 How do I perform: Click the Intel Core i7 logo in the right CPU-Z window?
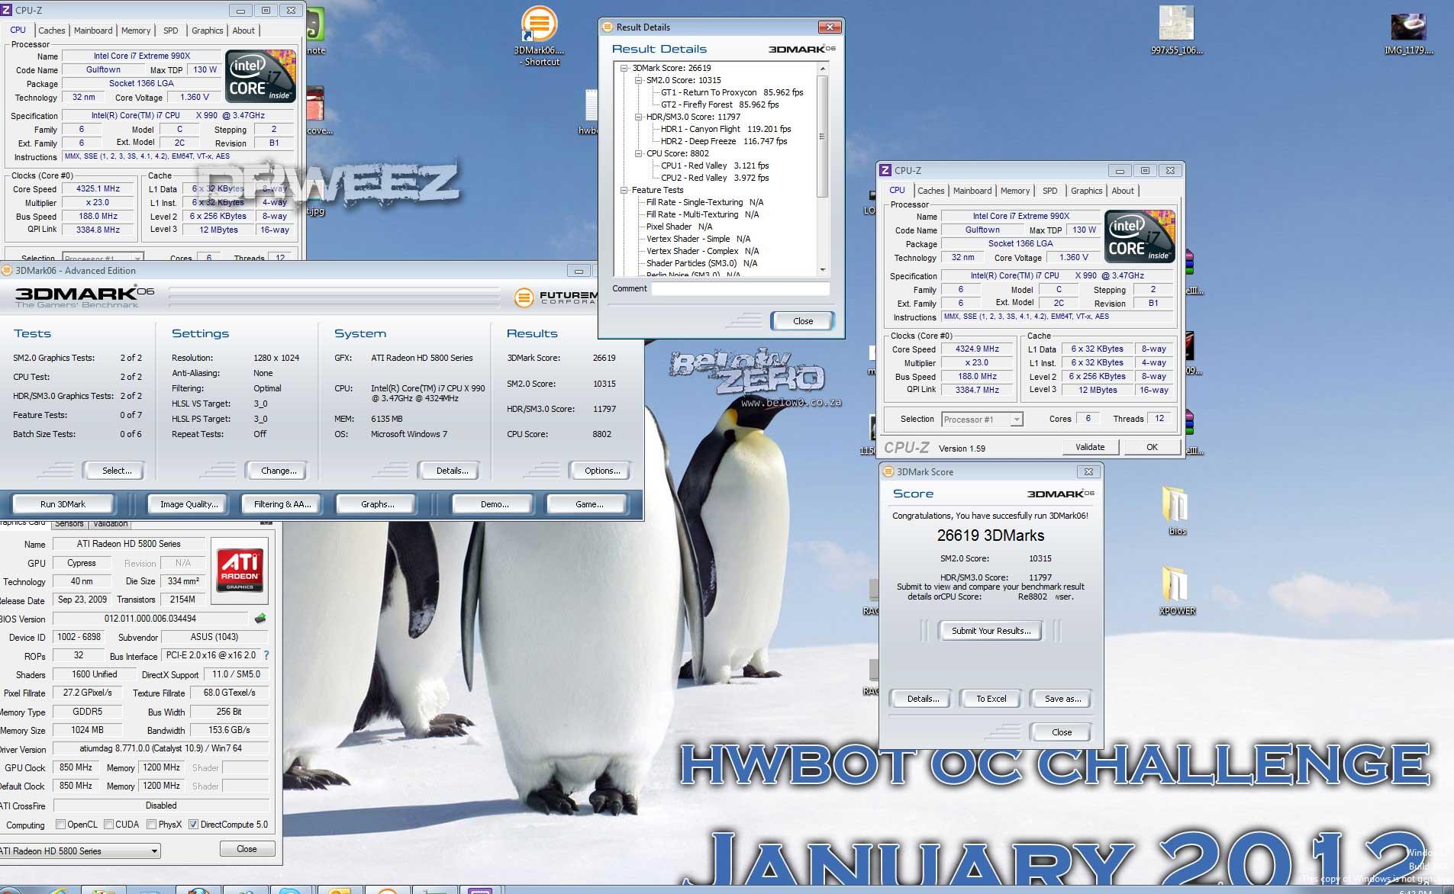point(1140,236)
